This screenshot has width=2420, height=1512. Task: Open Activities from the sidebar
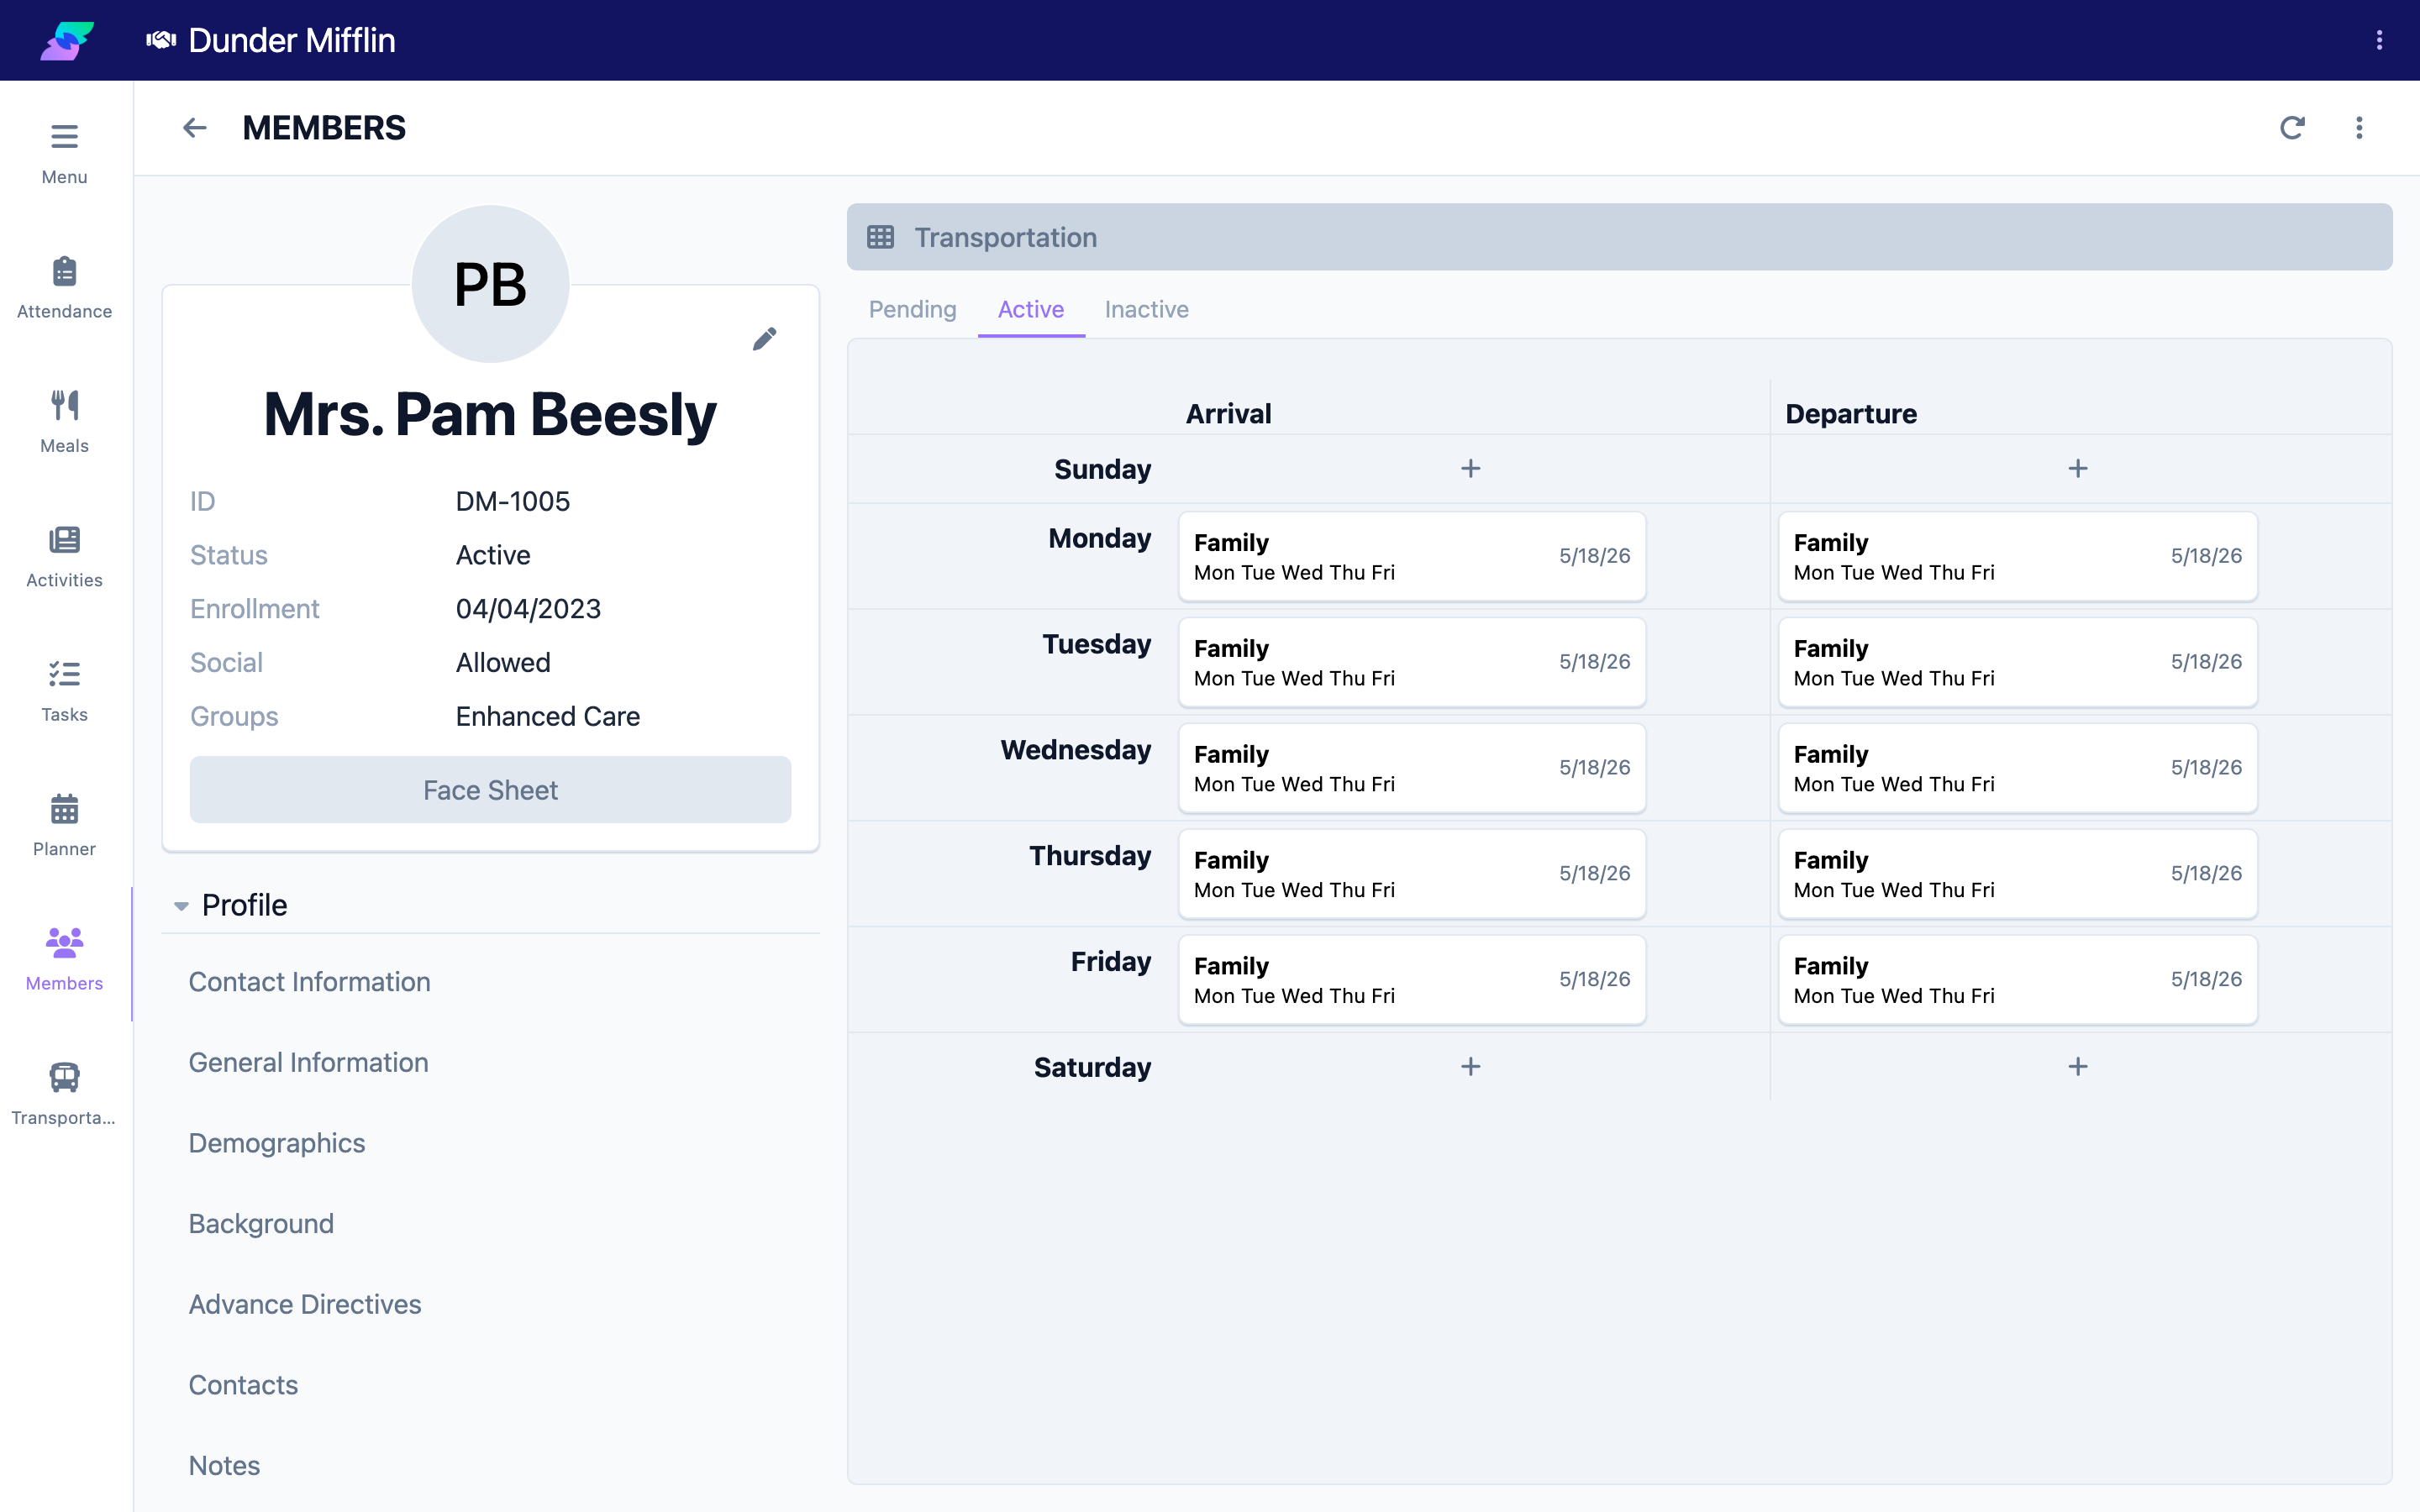pyautogui.click(x=64, y=556)
